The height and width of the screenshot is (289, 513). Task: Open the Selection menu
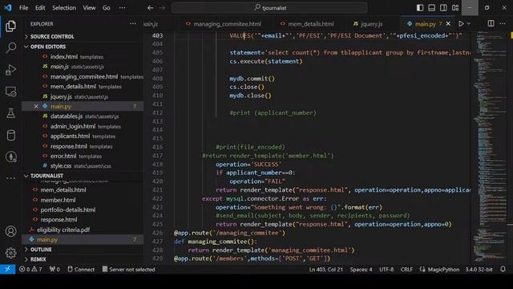(64, 8)
